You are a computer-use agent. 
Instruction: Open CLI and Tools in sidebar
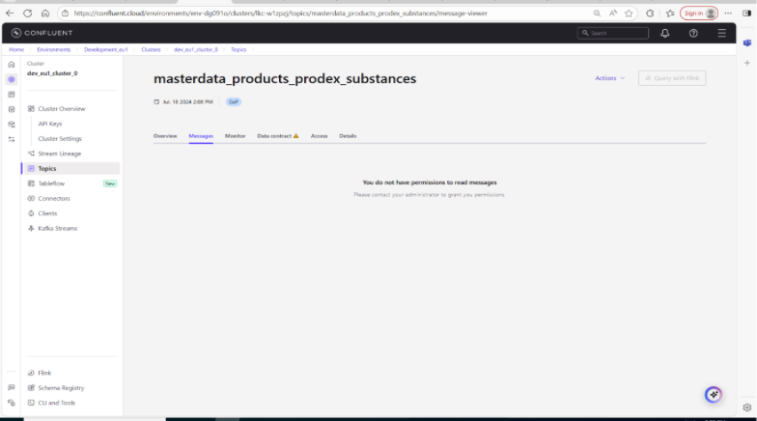tap(56, 403)
